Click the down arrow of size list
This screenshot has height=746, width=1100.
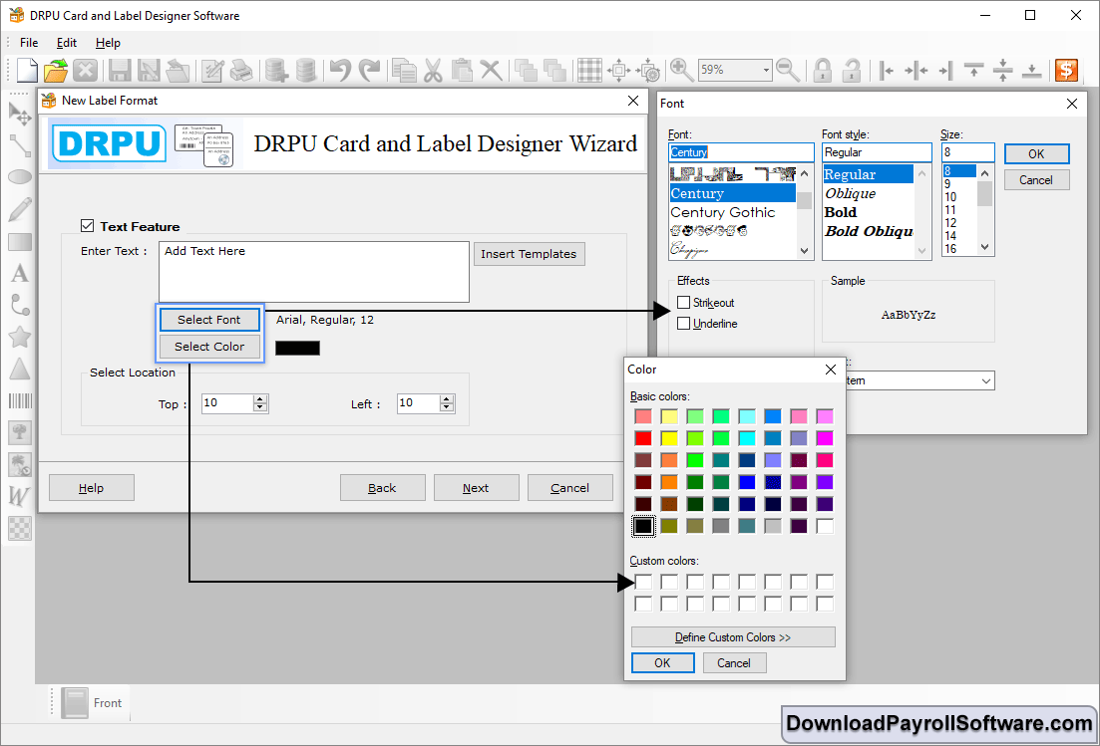[985, 247]
